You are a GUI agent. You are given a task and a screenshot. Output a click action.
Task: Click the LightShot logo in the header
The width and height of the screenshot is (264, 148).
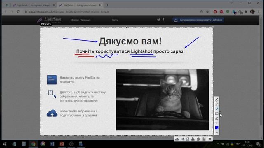click(x=49, y=20)
